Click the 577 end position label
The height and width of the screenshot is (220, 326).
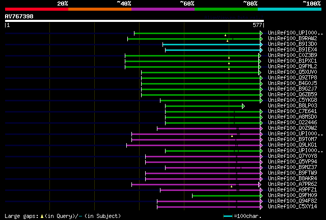257,25
